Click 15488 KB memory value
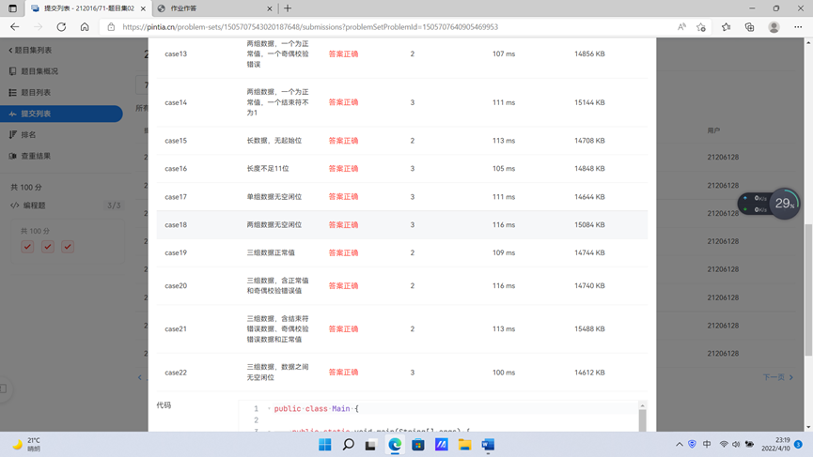Viewport: 813px width, 457px height. pyautogui.click(x=589, y=328)
